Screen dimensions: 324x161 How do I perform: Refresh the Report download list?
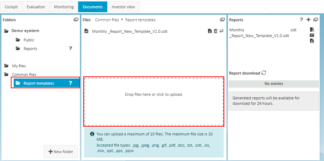[264, 73]
